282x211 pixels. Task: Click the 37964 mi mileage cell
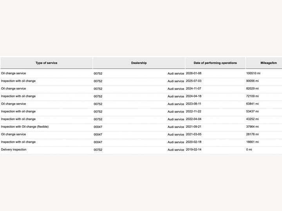point(253,127)
